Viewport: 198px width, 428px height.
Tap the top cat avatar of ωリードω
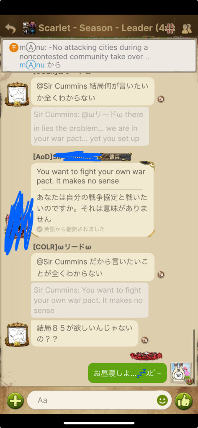point(17,94)
